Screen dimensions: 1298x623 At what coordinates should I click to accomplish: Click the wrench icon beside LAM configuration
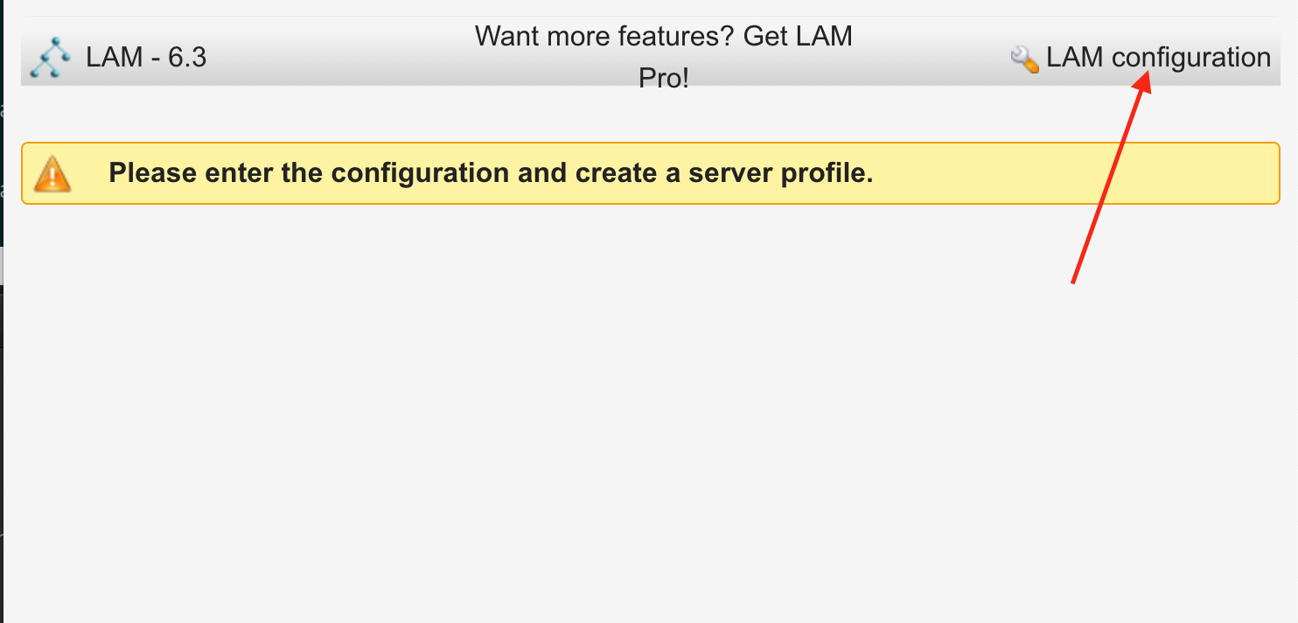(x=1024, y=59)
